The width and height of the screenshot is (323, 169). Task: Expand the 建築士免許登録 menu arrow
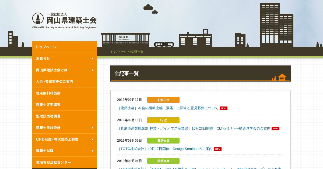(92, 128)
